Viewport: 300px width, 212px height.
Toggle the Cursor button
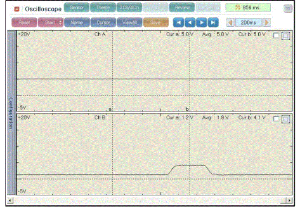[x=103, y=23]
